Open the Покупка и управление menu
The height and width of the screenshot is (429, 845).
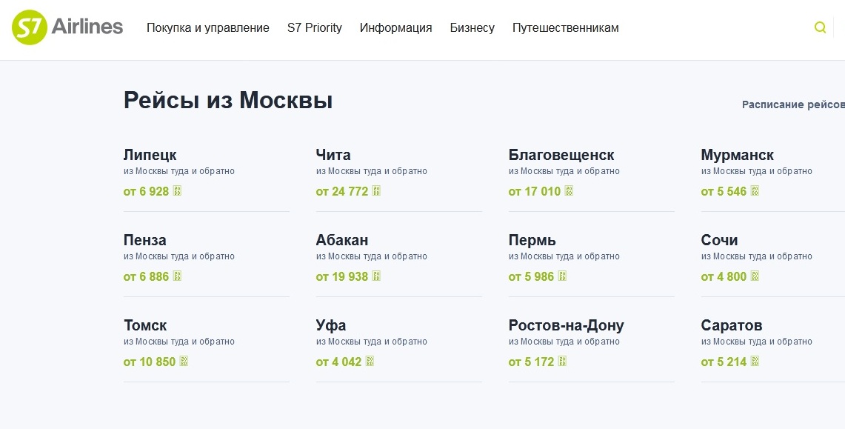(x=208, y=28)
